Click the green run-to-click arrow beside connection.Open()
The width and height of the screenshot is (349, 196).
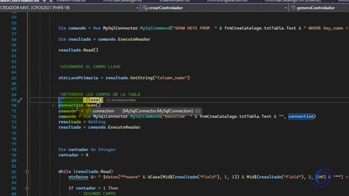(x=53, y=106)
